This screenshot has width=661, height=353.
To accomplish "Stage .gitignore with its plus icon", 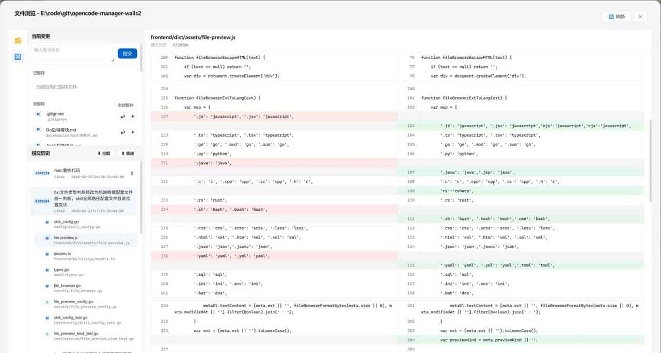I will pyautogui.click(x=133, y=116).
